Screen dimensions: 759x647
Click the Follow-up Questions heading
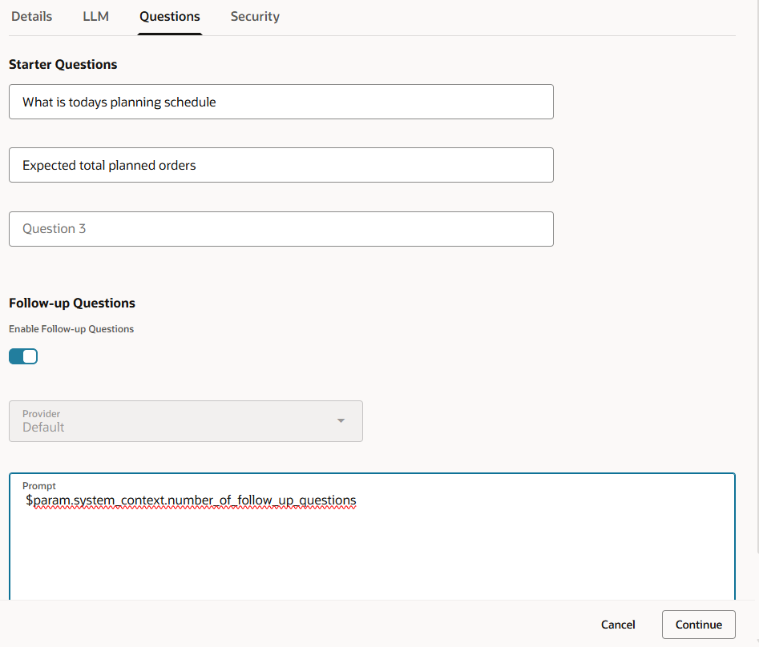click(x=72, y=303)
